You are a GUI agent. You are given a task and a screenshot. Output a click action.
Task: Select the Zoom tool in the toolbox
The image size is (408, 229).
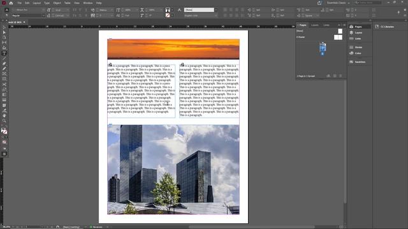coord(4,121)
